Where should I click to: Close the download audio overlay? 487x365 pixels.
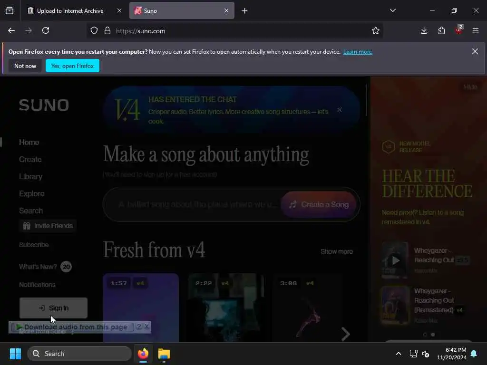coord(146,327)
